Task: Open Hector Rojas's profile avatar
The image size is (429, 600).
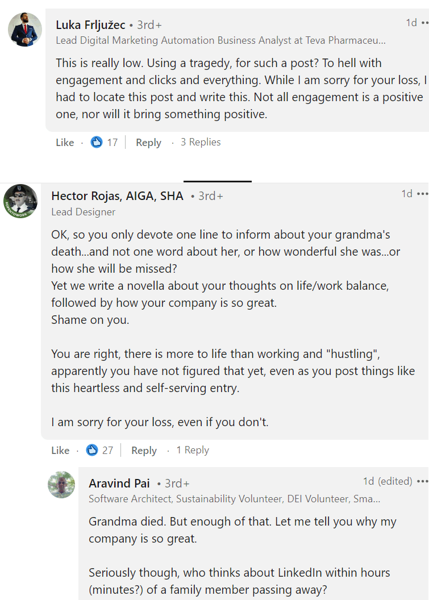Action: coord(20,201)
